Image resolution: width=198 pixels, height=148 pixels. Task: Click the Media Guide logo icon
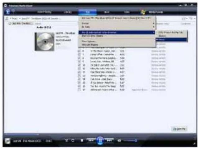coord(143,12)
